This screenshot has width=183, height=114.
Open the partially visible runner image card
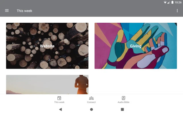tap(47, 85)
